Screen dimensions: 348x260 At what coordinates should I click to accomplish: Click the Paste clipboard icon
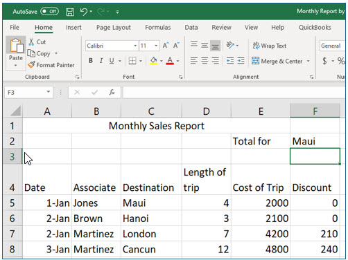[x=16, y=45]
